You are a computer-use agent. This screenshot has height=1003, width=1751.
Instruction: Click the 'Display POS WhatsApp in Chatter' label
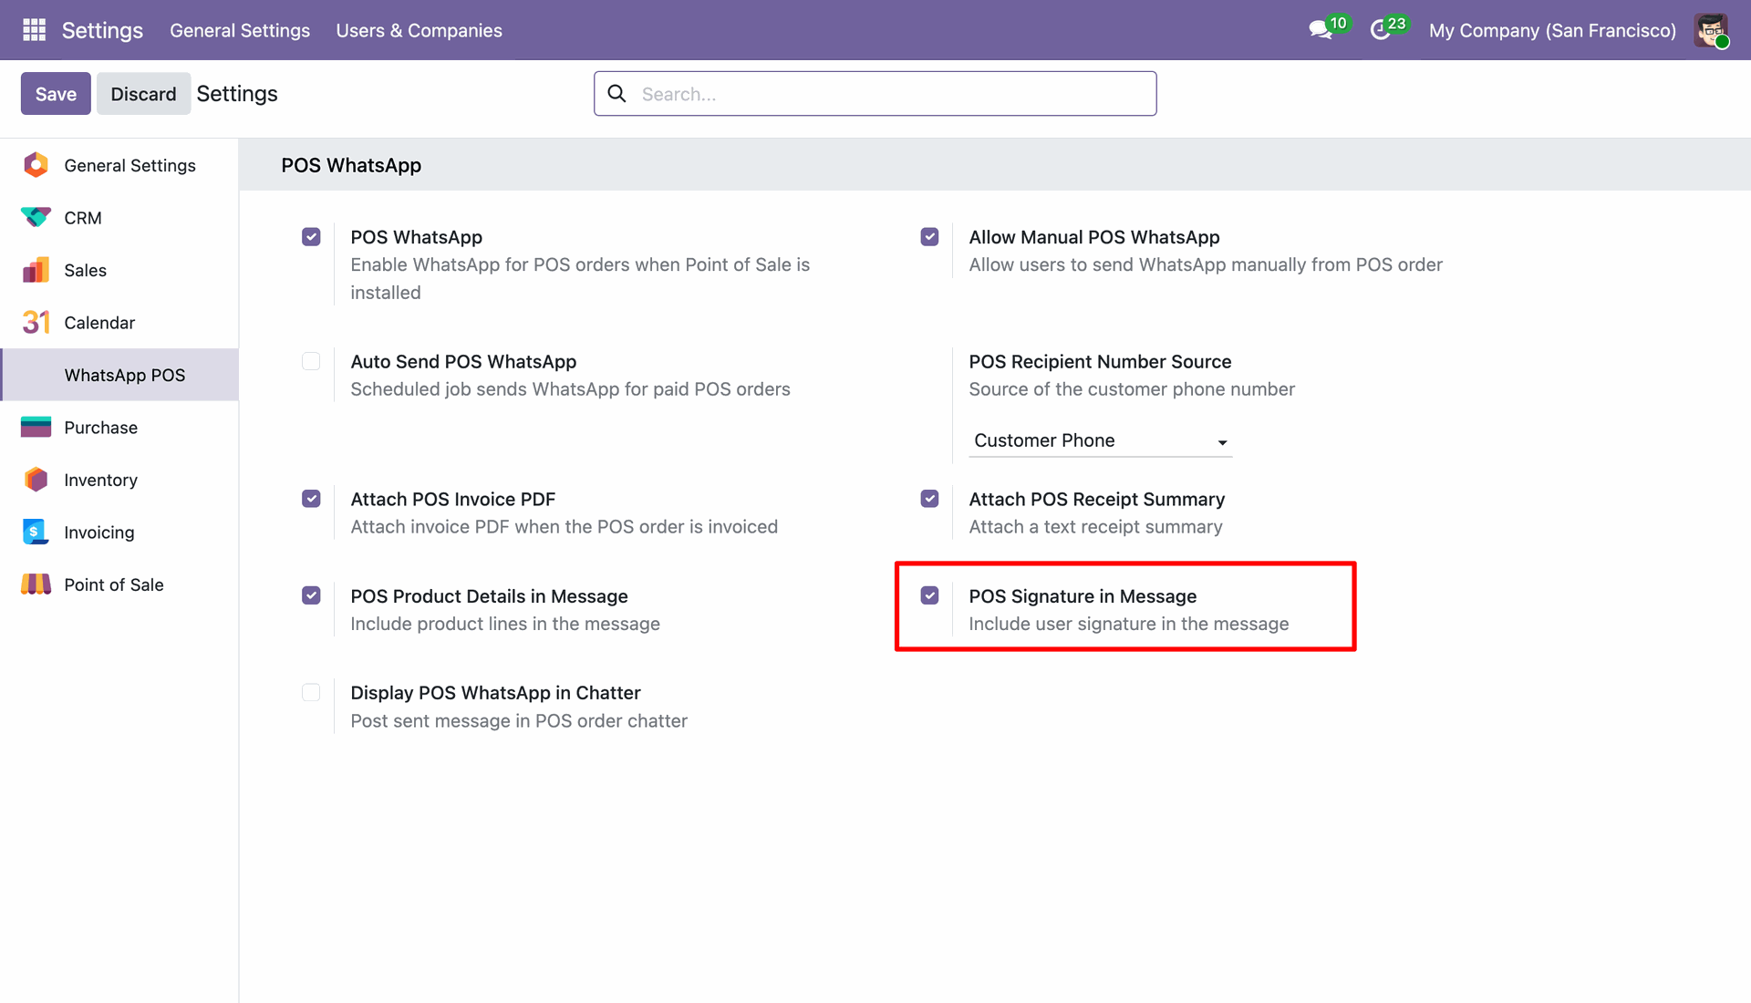coord(495,693)
